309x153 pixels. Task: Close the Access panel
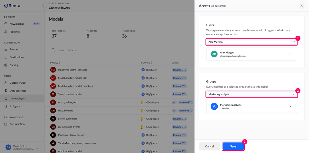click(302, 6)
